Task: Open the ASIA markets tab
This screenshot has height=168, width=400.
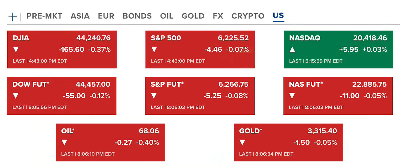Action: coord(80,16)
